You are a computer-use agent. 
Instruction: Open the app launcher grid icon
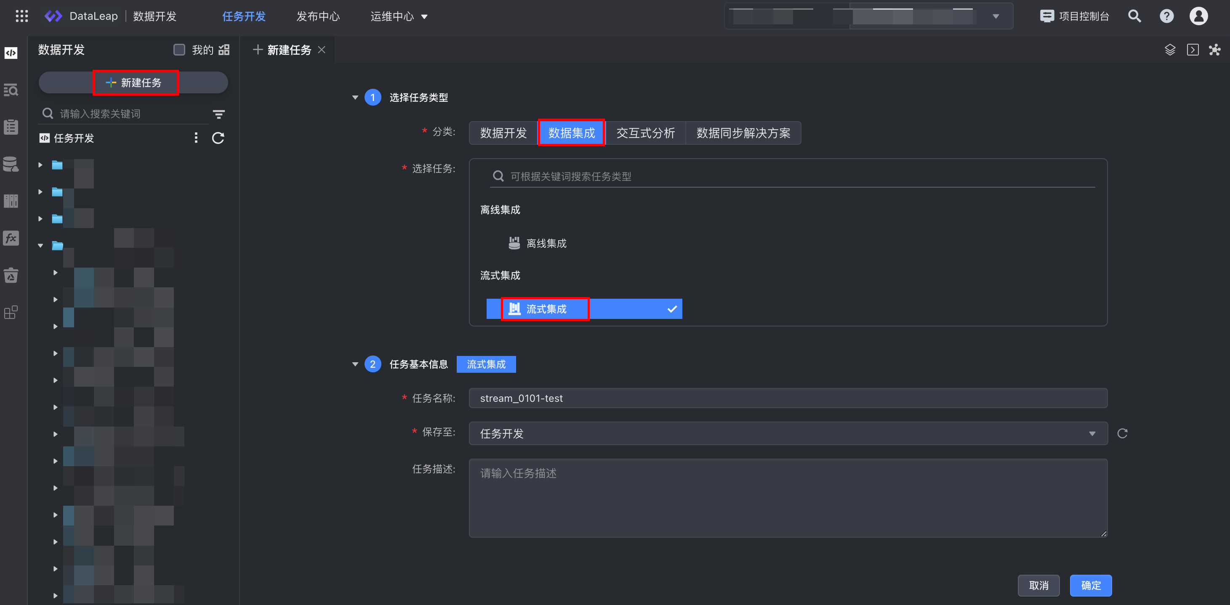tap(22, 16)
